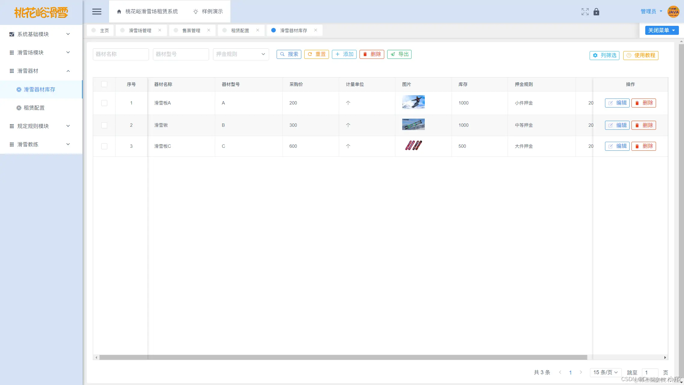Click the home icon in the breadcrumb
684x385 pixels.
click(x=119, y=12)
